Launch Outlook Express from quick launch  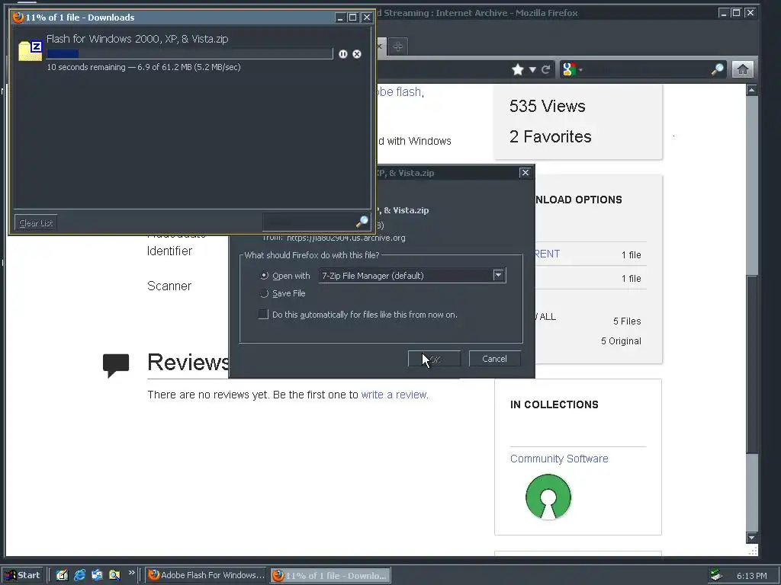[97, 575]
